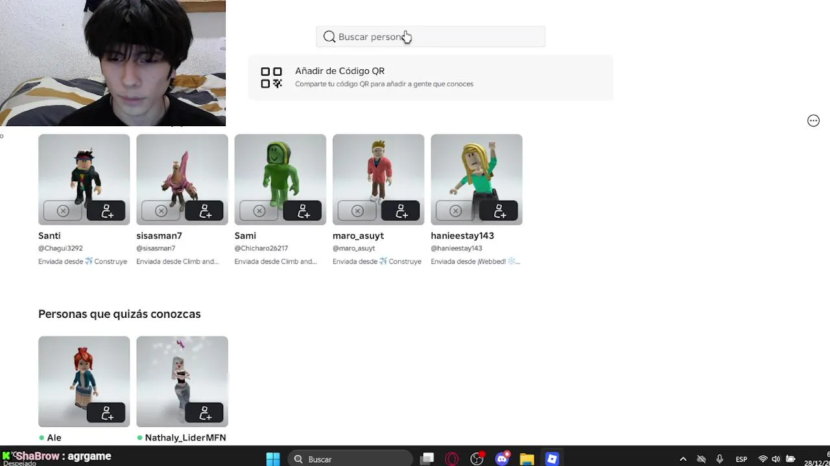Viewport: 830px width, 466px height.
Task: Click the @maro_asuyt username text
Action: [353, 248]
